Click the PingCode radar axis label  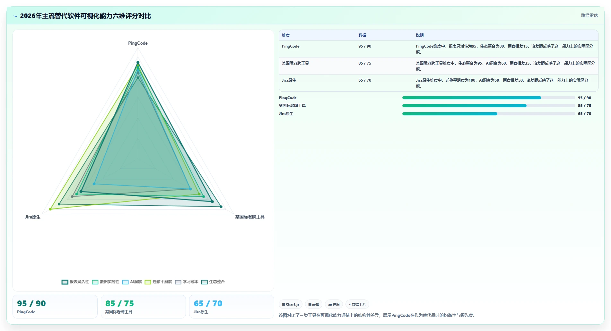(138, 43)
